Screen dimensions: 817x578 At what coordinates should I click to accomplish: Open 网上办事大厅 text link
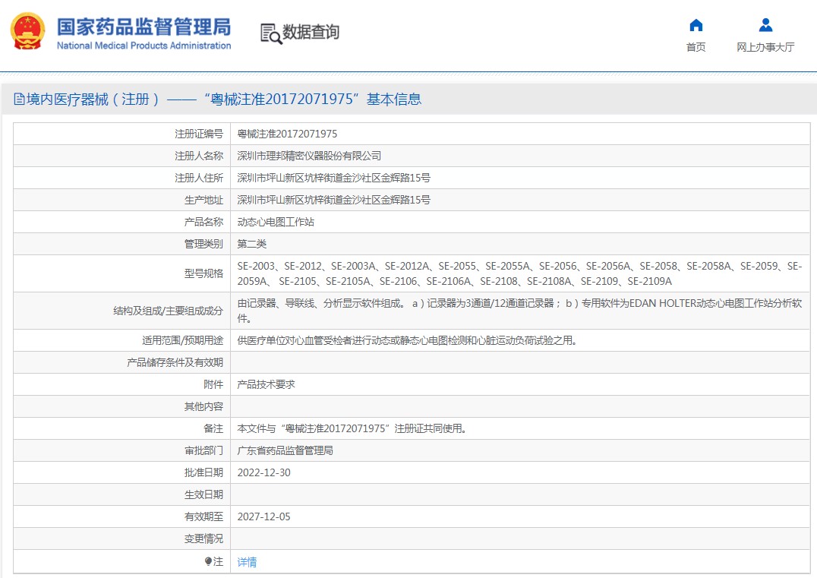pyautogui.click(x=765, y=47)
